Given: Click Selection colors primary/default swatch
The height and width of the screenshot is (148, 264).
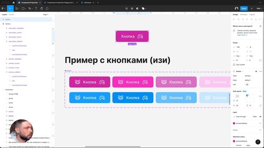Looking at the screenshot, I should point(234,141).
